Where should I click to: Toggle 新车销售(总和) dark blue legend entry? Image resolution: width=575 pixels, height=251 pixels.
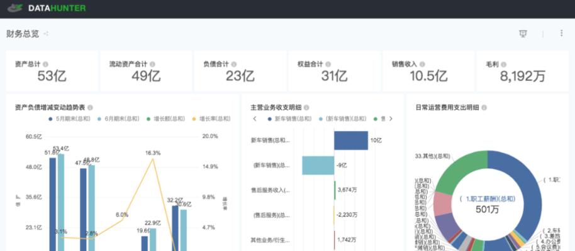289,119
